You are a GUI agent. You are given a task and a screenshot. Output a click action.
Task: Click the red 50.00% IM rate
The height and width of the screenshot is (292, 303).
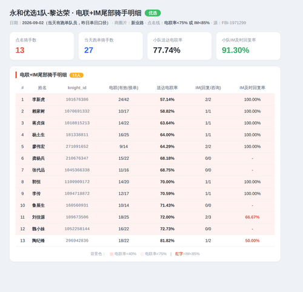point(252,241)
